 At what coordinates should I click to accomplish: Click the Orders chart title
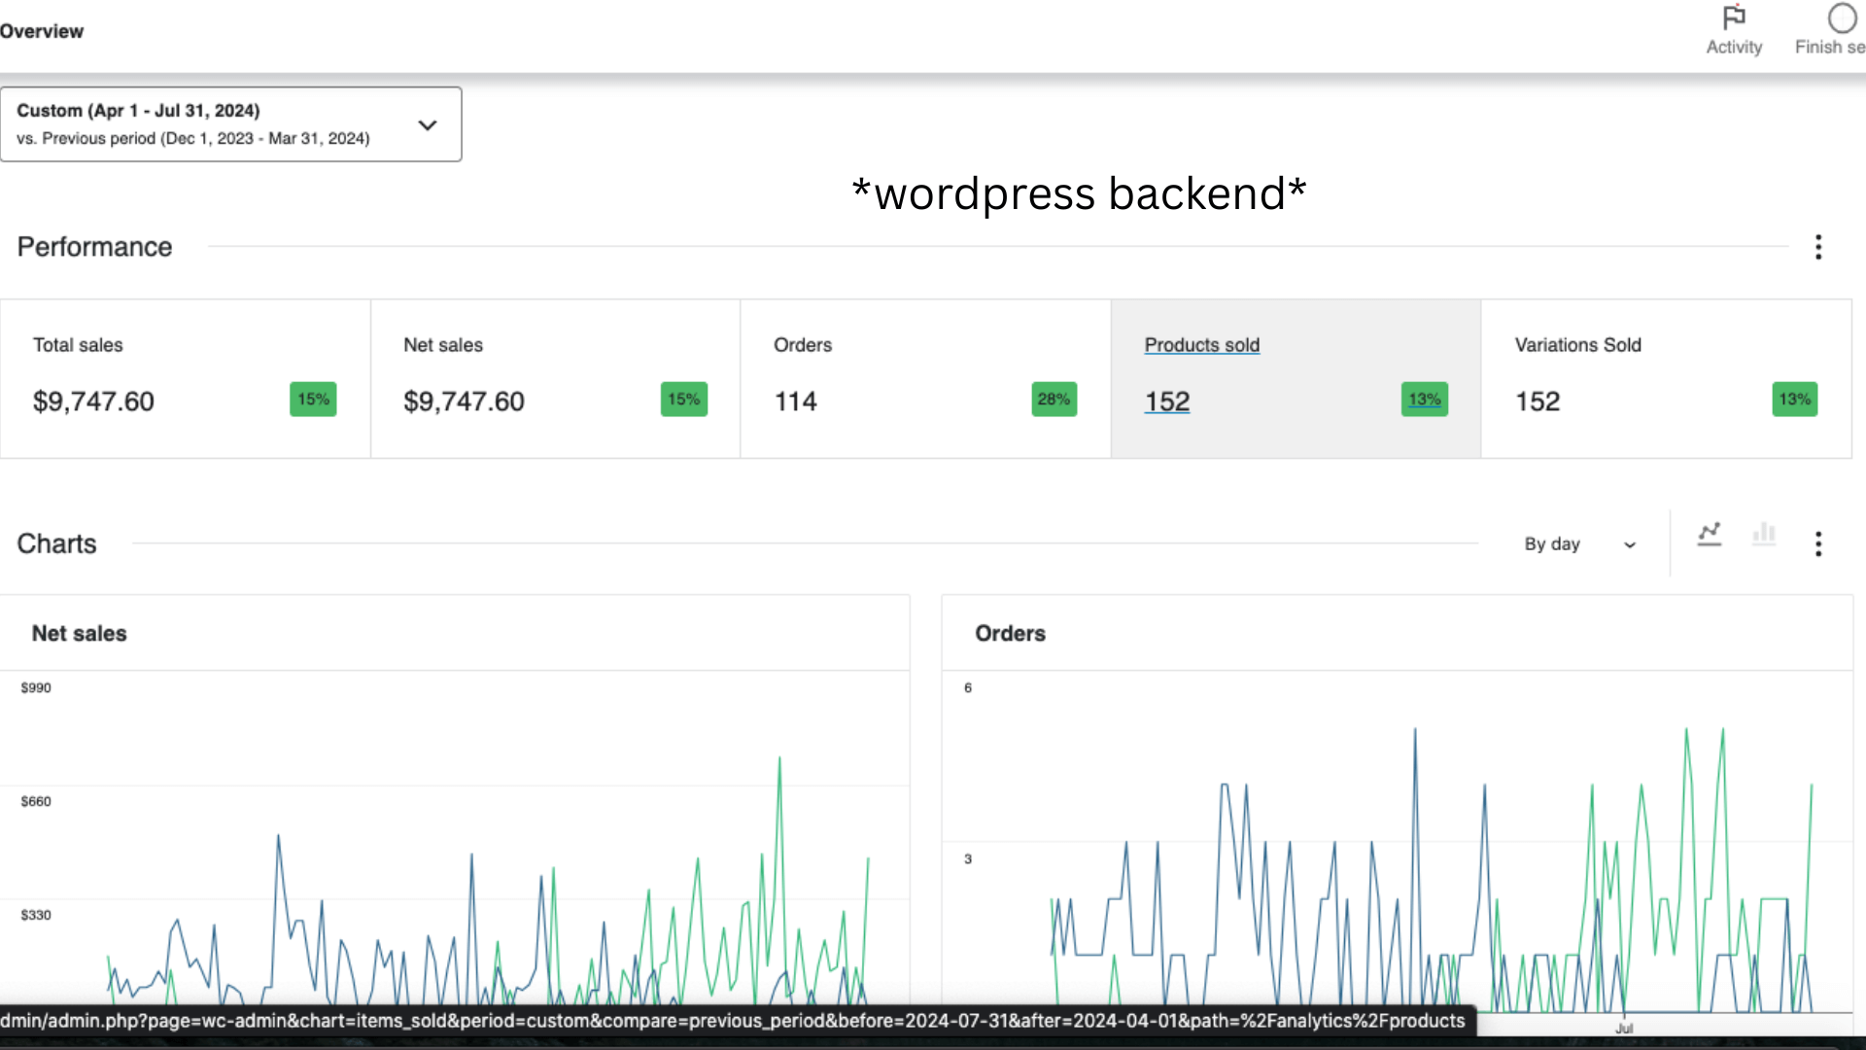point(1010,634)
